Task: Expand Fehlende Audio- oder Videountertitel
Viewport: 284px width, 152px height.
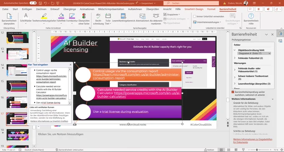Action: [x=235, y=70]
